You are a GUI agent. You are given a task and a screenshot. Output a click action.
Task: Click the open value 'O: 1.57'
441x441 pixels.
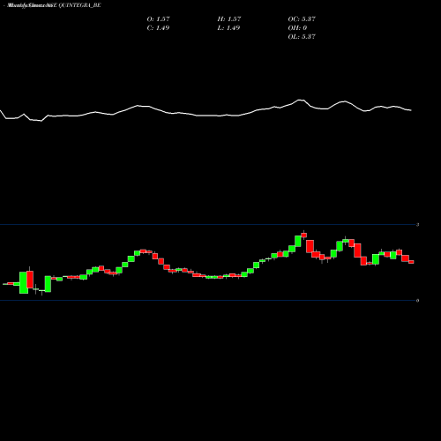click(158, 19)
